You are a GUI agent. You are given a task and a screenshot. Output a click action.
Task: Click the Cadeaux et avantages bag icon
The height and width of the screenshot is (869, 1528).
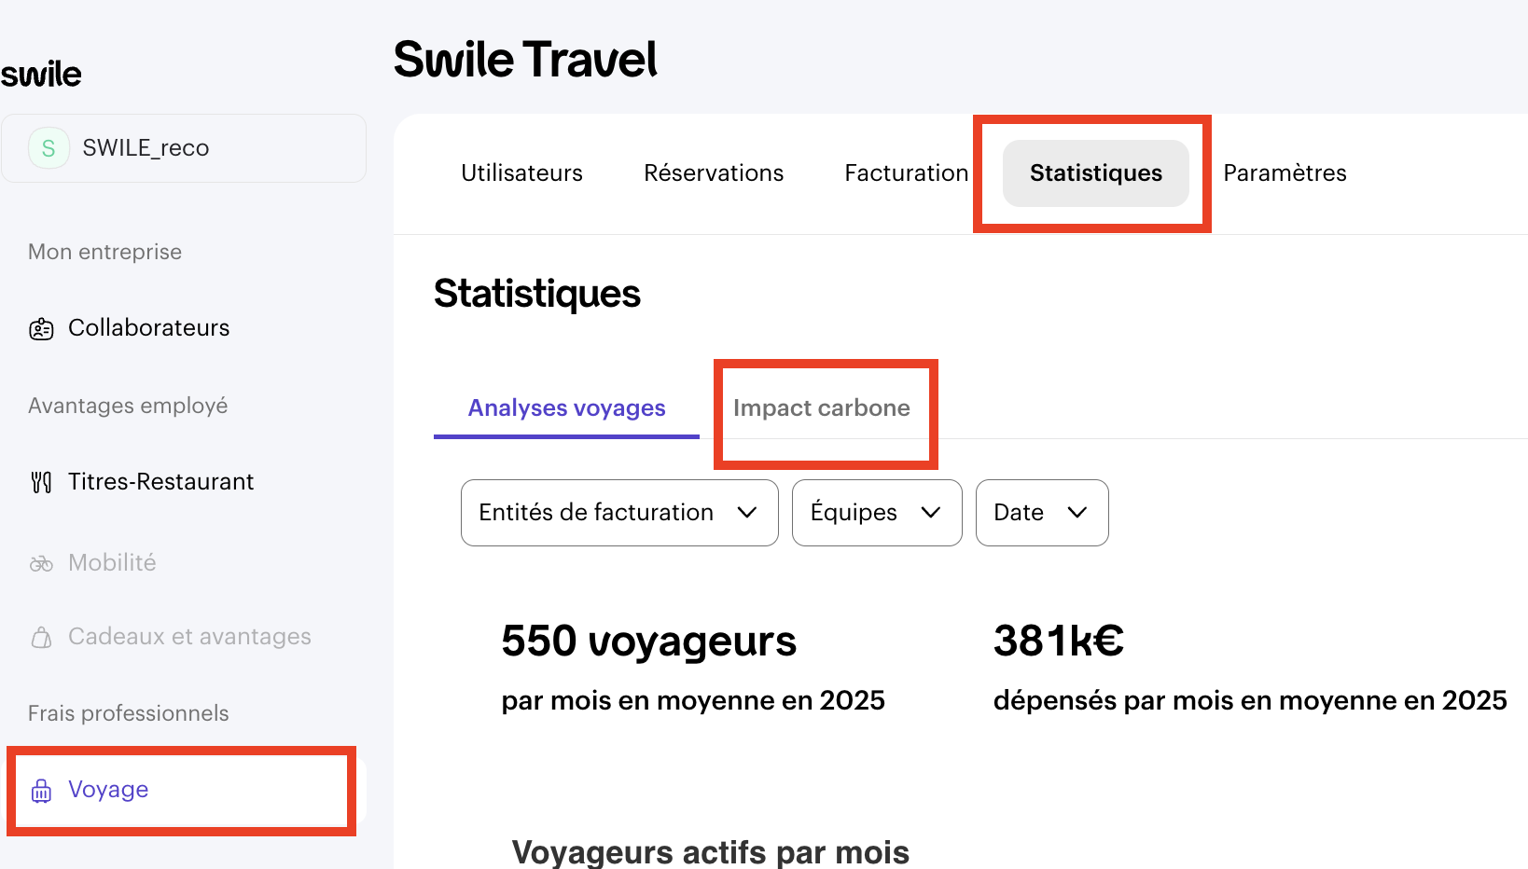41,638
